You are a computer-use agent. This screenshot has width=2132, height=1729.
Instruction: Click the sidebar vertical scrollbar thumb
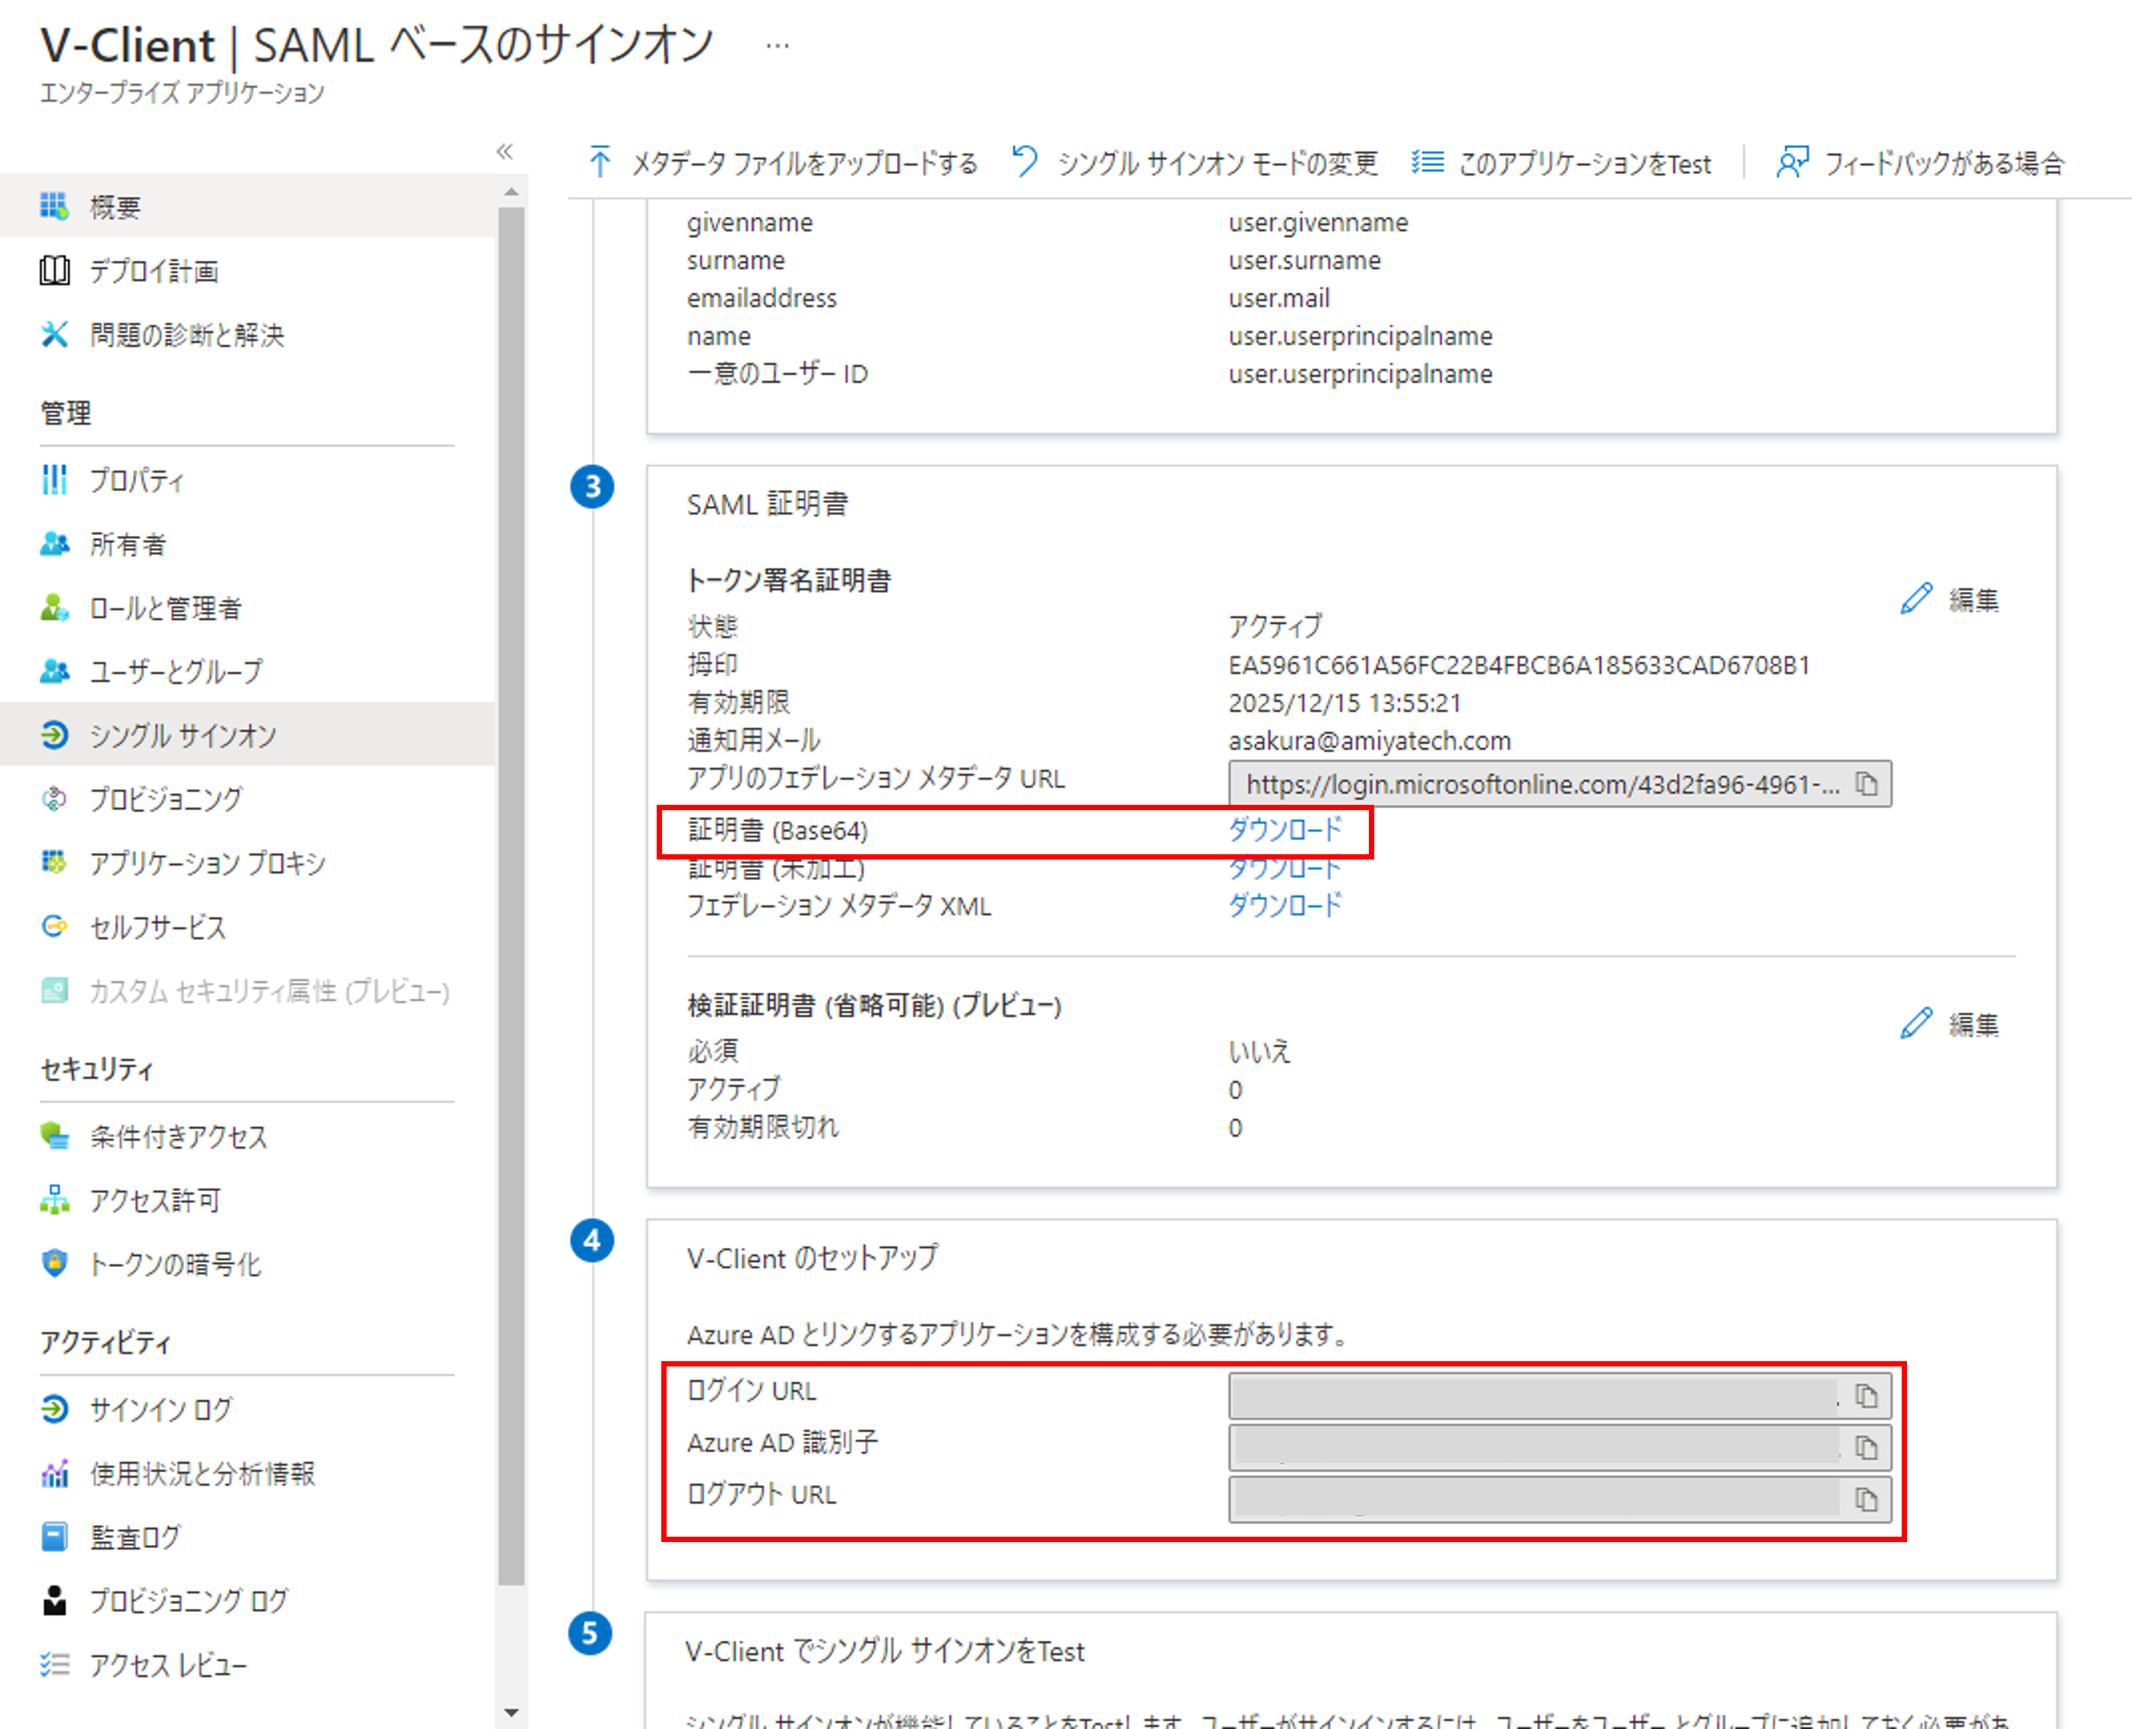coord(511,895)
